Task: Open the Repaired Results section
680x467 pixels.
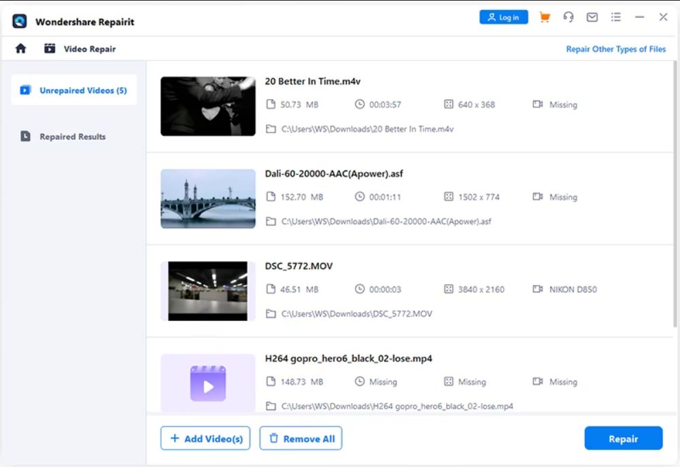Action: tap(71, 136)
